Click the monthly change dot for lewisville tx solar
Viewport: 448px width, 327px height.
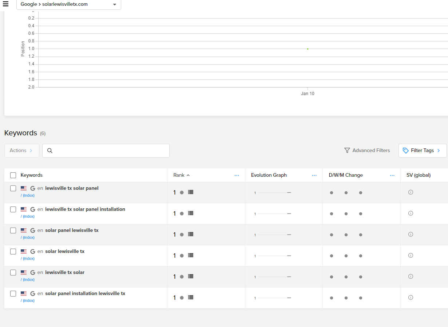[361, 277]
